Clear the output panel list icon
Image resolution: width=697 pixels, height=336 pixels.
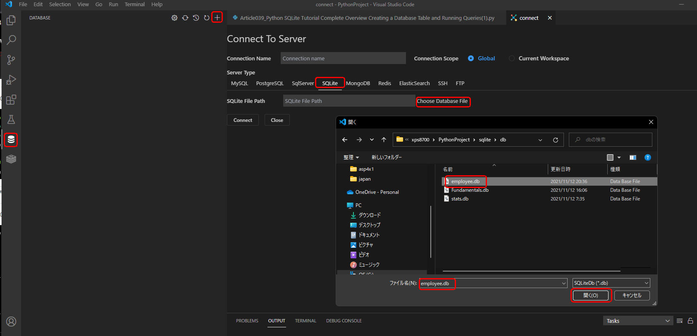tap(680, 321)
